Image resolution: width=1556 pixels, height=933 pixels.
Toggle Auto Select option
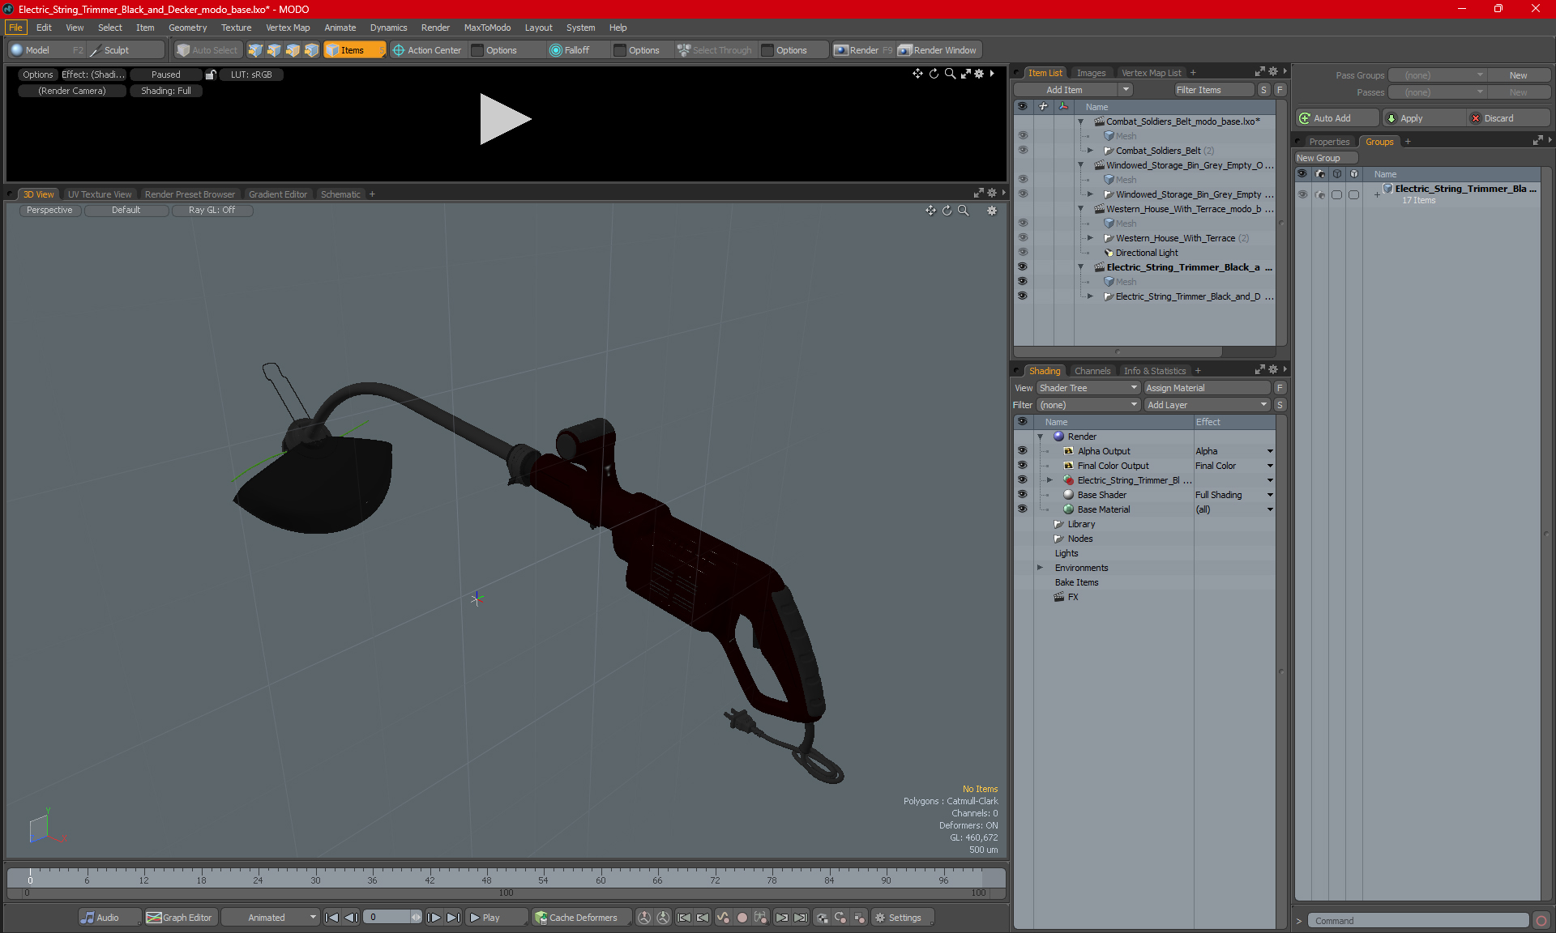coord(207,50)
